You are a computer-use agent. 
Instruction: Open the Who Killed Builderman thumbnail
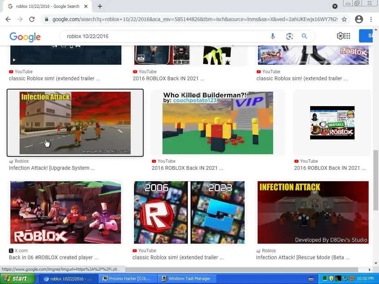218,123
